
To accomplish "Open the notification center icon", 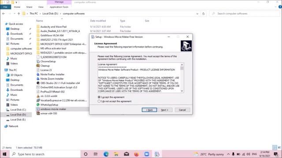I will coord(276,154).
